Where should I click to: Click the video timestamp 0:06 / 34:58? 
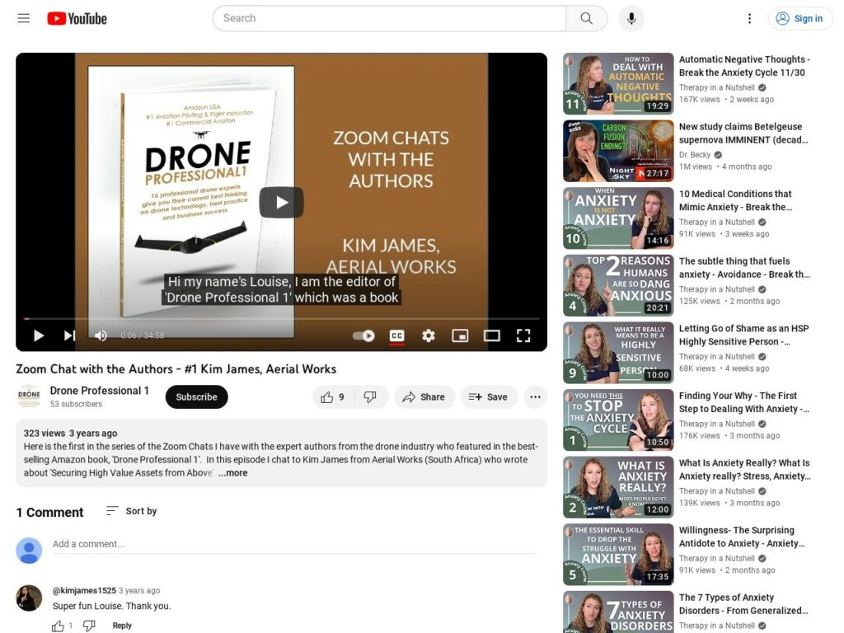click(x=142, y=335)
